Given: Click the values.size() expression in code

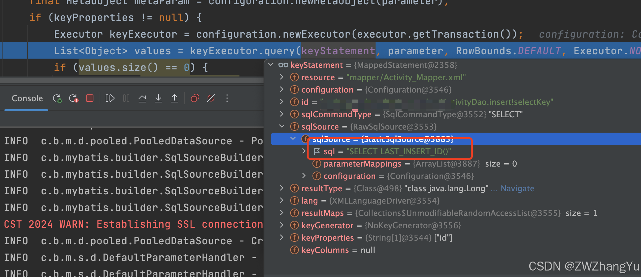Looking at the screenshot, I should 118,67.
